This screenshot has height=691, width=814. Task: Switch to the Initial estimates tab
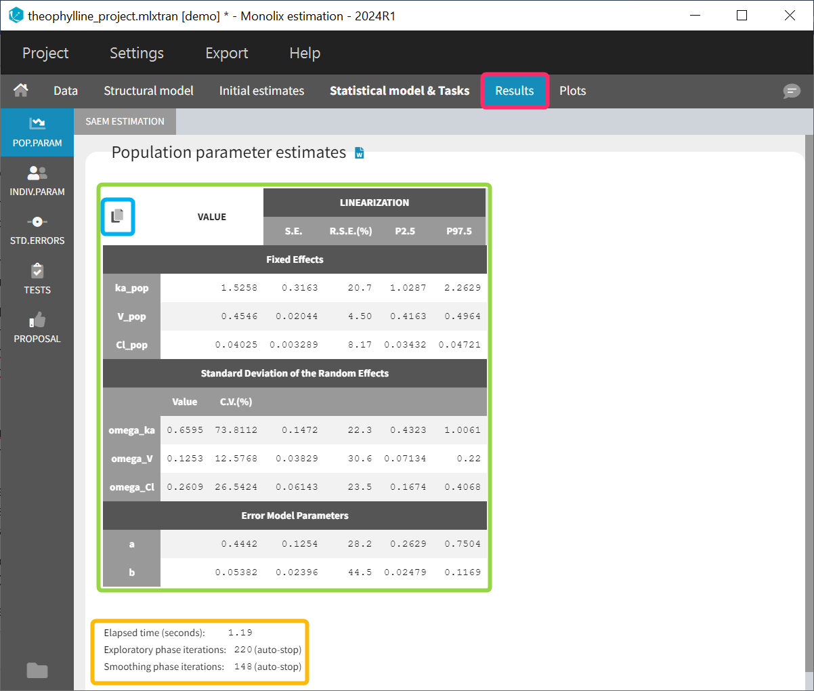tap(261, 91)
